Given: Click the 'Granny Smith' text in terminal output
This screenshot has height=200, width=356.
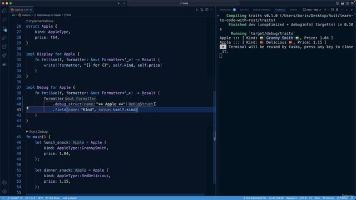Looking at the screenshot, I should click(280, 38).
